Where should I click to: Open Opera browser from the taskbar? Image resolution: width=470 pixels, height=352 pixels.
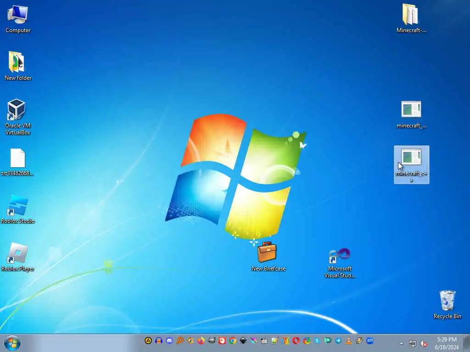pyautogui.click(x=296, y=341)
